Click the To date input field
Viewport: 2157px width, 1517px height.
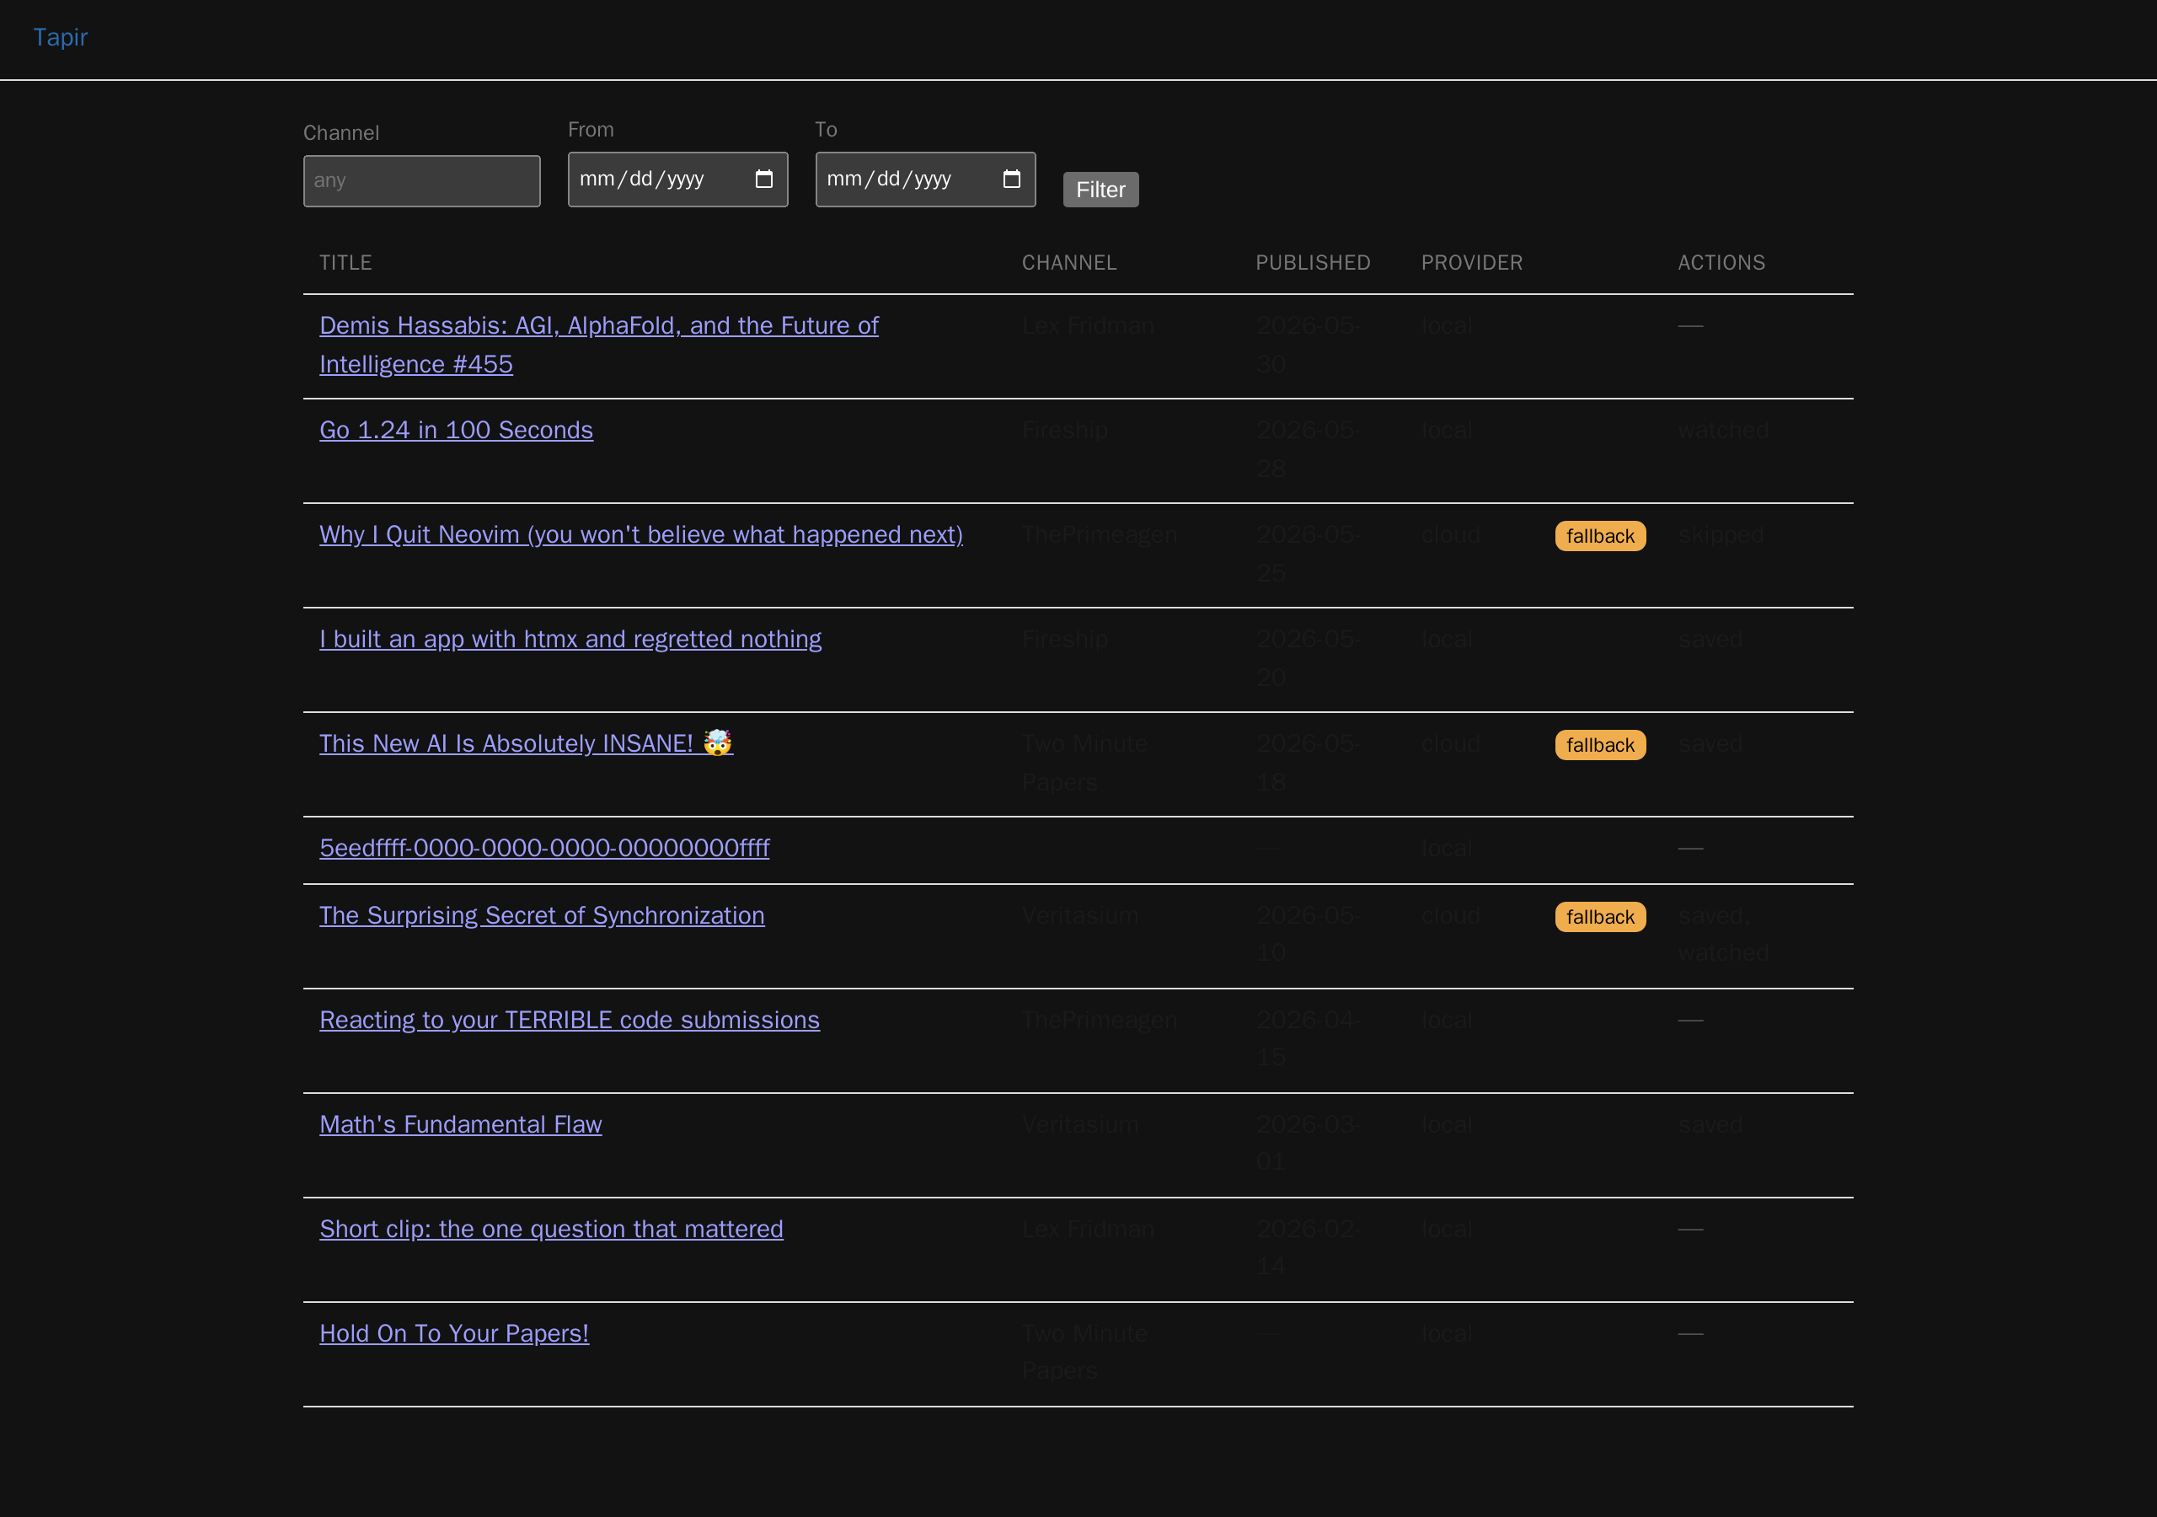tap(925, 180)
